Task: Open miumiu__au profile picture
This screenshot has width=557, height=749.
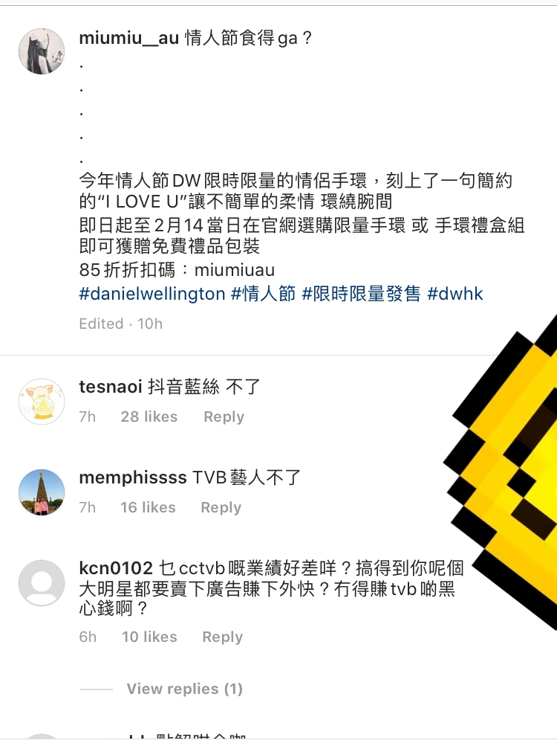Action: coord(42,51)
